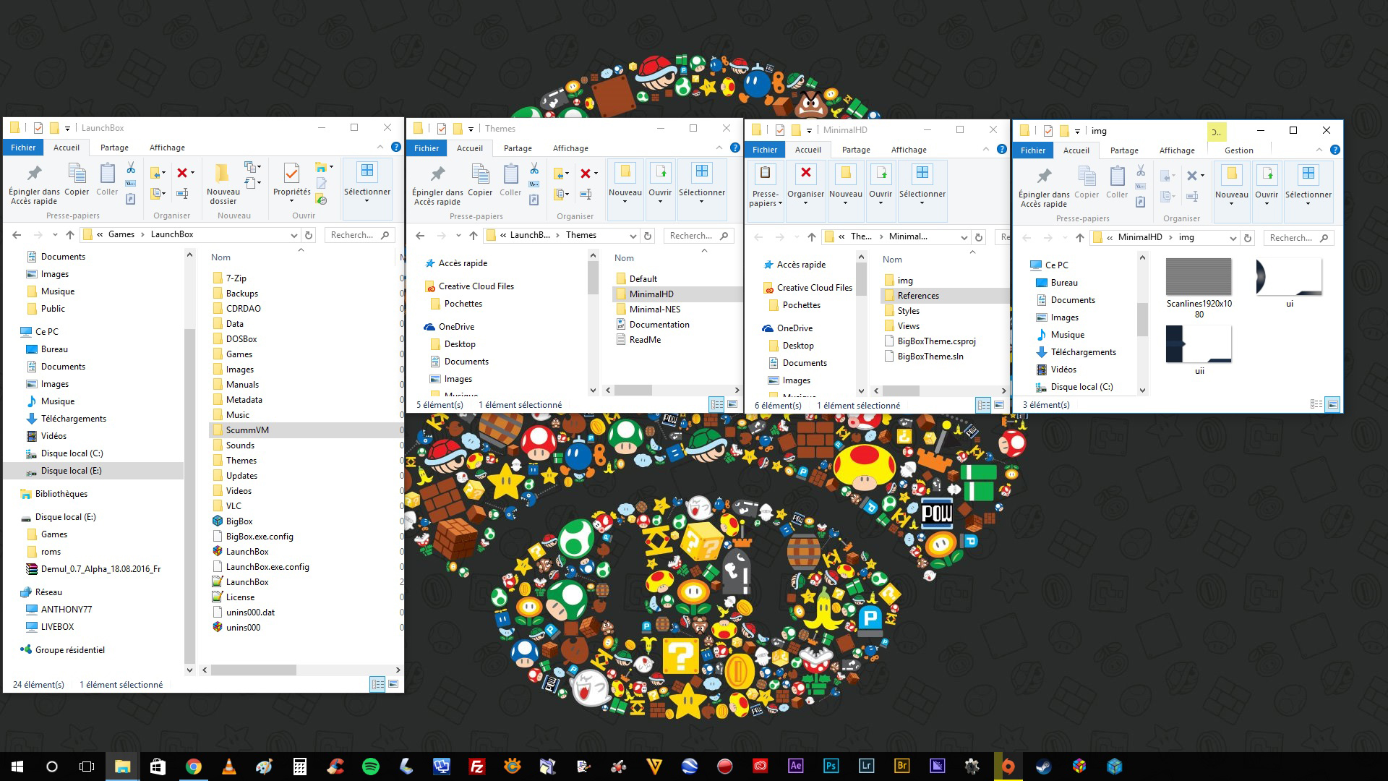The width and height of the screenshot is (1388, 781).
Task: Click refresh button in img window address bar
Action: 1247,237
